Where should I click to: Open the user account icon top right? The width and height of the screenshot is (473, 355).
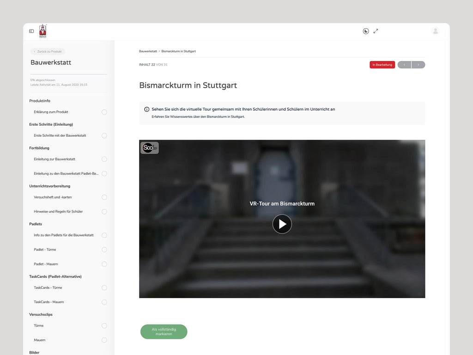click(435, 31)
